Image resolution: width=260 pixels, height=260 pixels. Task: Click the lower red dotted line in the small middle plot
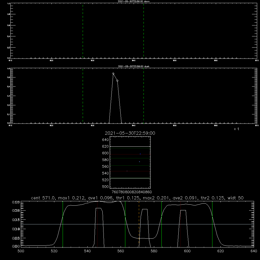click(x=130, y=171)
